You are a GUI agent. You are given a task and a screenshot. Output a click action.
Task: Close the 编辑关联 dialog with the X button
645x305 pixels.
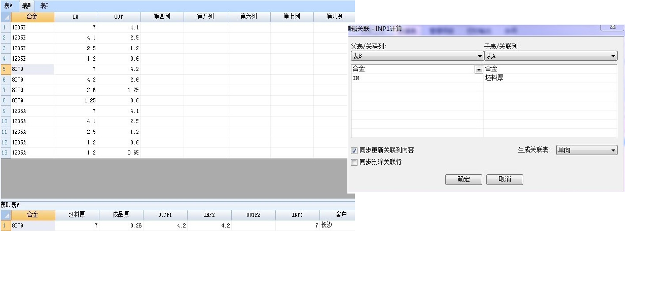613,27
